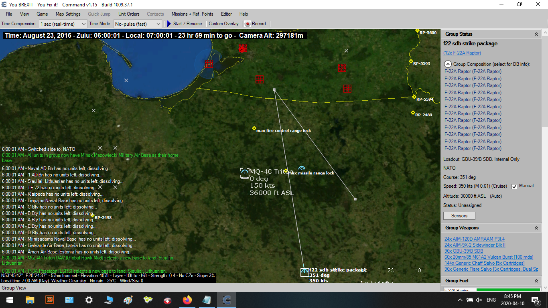The width and height of the screenshot is (548, 308).
Task: Collapse the Group Composition list
Action: (448, 64)
